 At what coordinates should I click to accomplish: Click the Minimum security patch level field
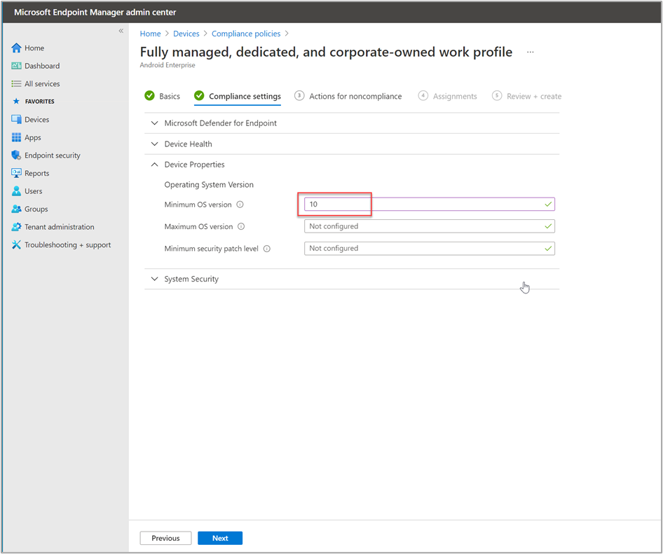[429, 249]
